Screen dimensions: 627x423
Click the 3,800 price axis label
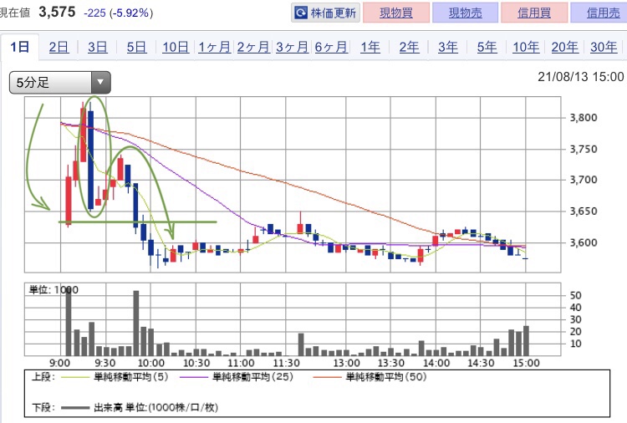[x=584, y=118]
